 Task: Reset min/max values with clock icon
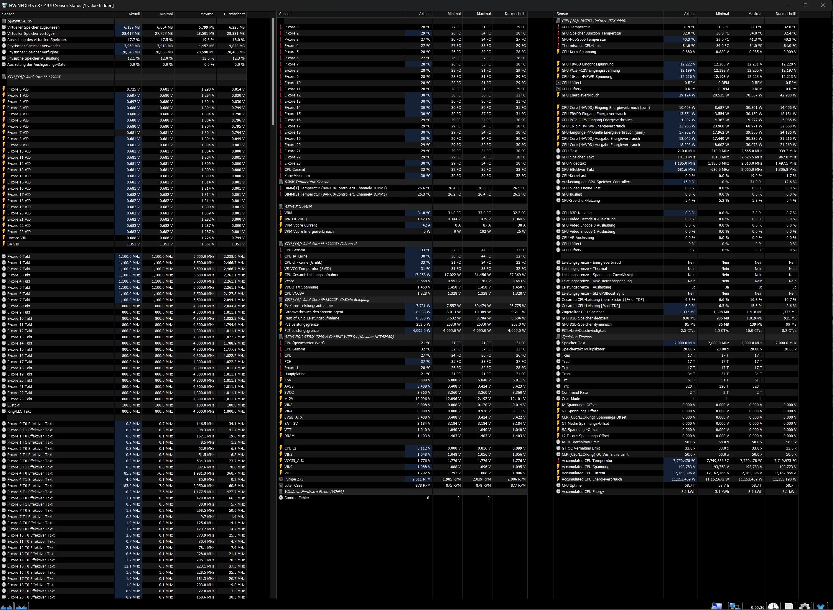click(x=773, y=606)
